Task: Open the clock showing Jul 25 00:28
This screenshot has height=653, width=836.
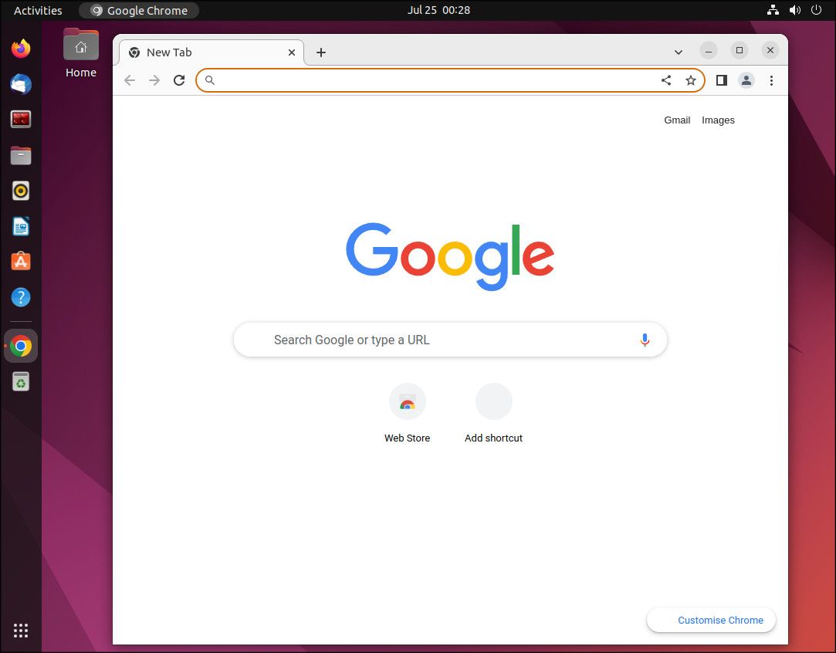Action: (438, 10)
